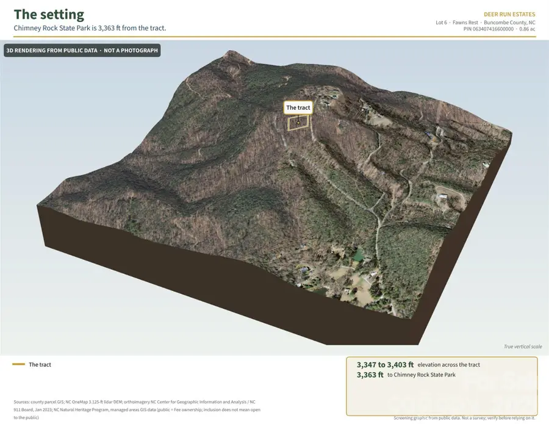Select the subtitle sentence about Chimney Rock State Park distance

pos(90,28)
